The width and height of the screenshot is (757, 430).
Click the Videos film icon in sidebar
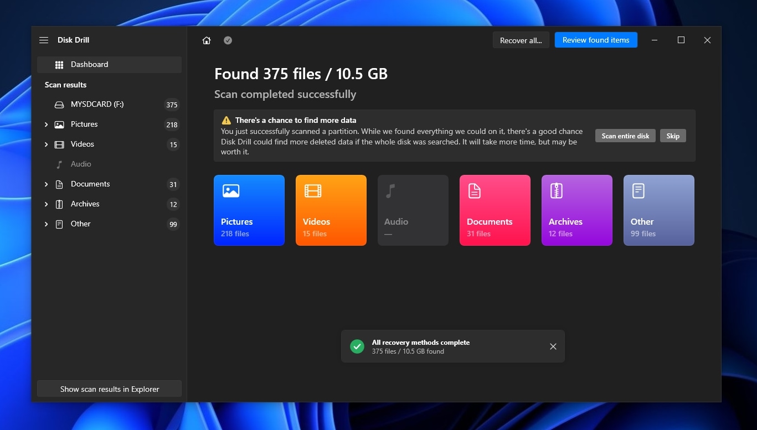(59, 144)
